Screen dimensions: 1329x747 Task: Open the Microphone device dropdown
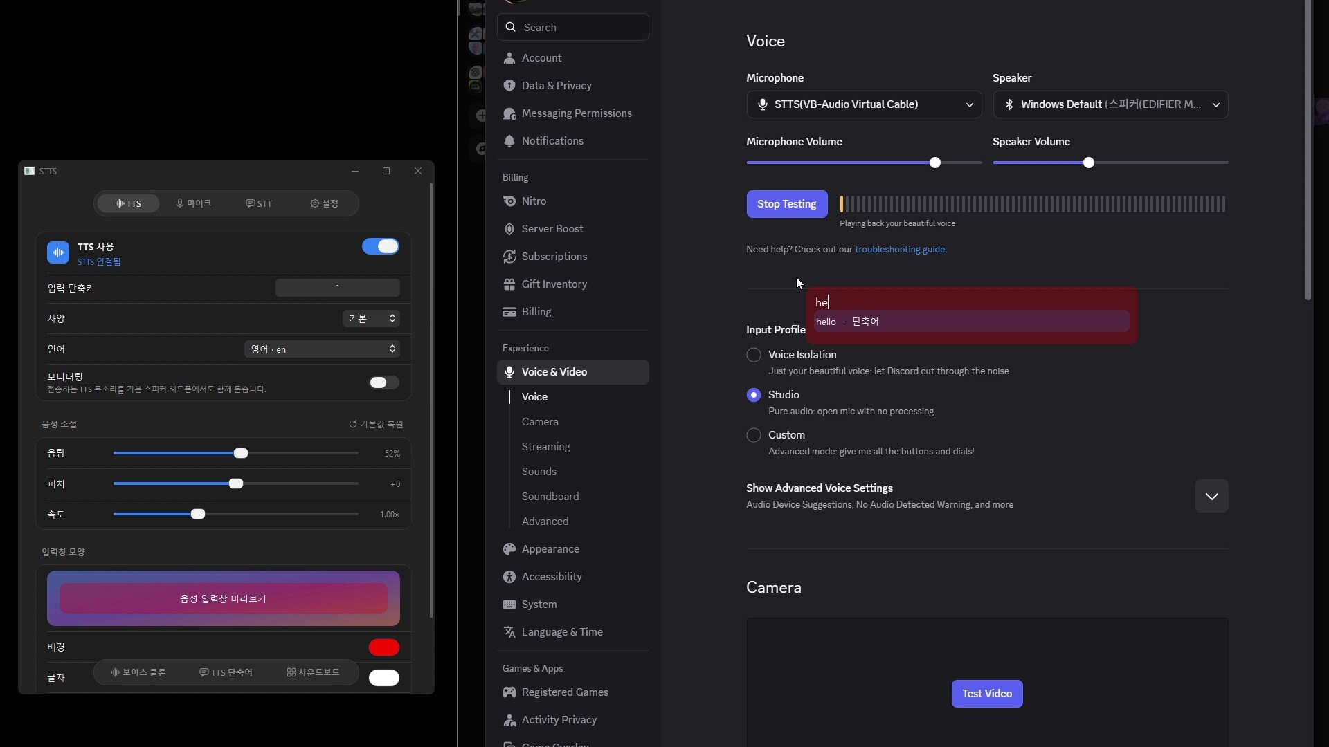pyautogui.click(x=864, y=104)
